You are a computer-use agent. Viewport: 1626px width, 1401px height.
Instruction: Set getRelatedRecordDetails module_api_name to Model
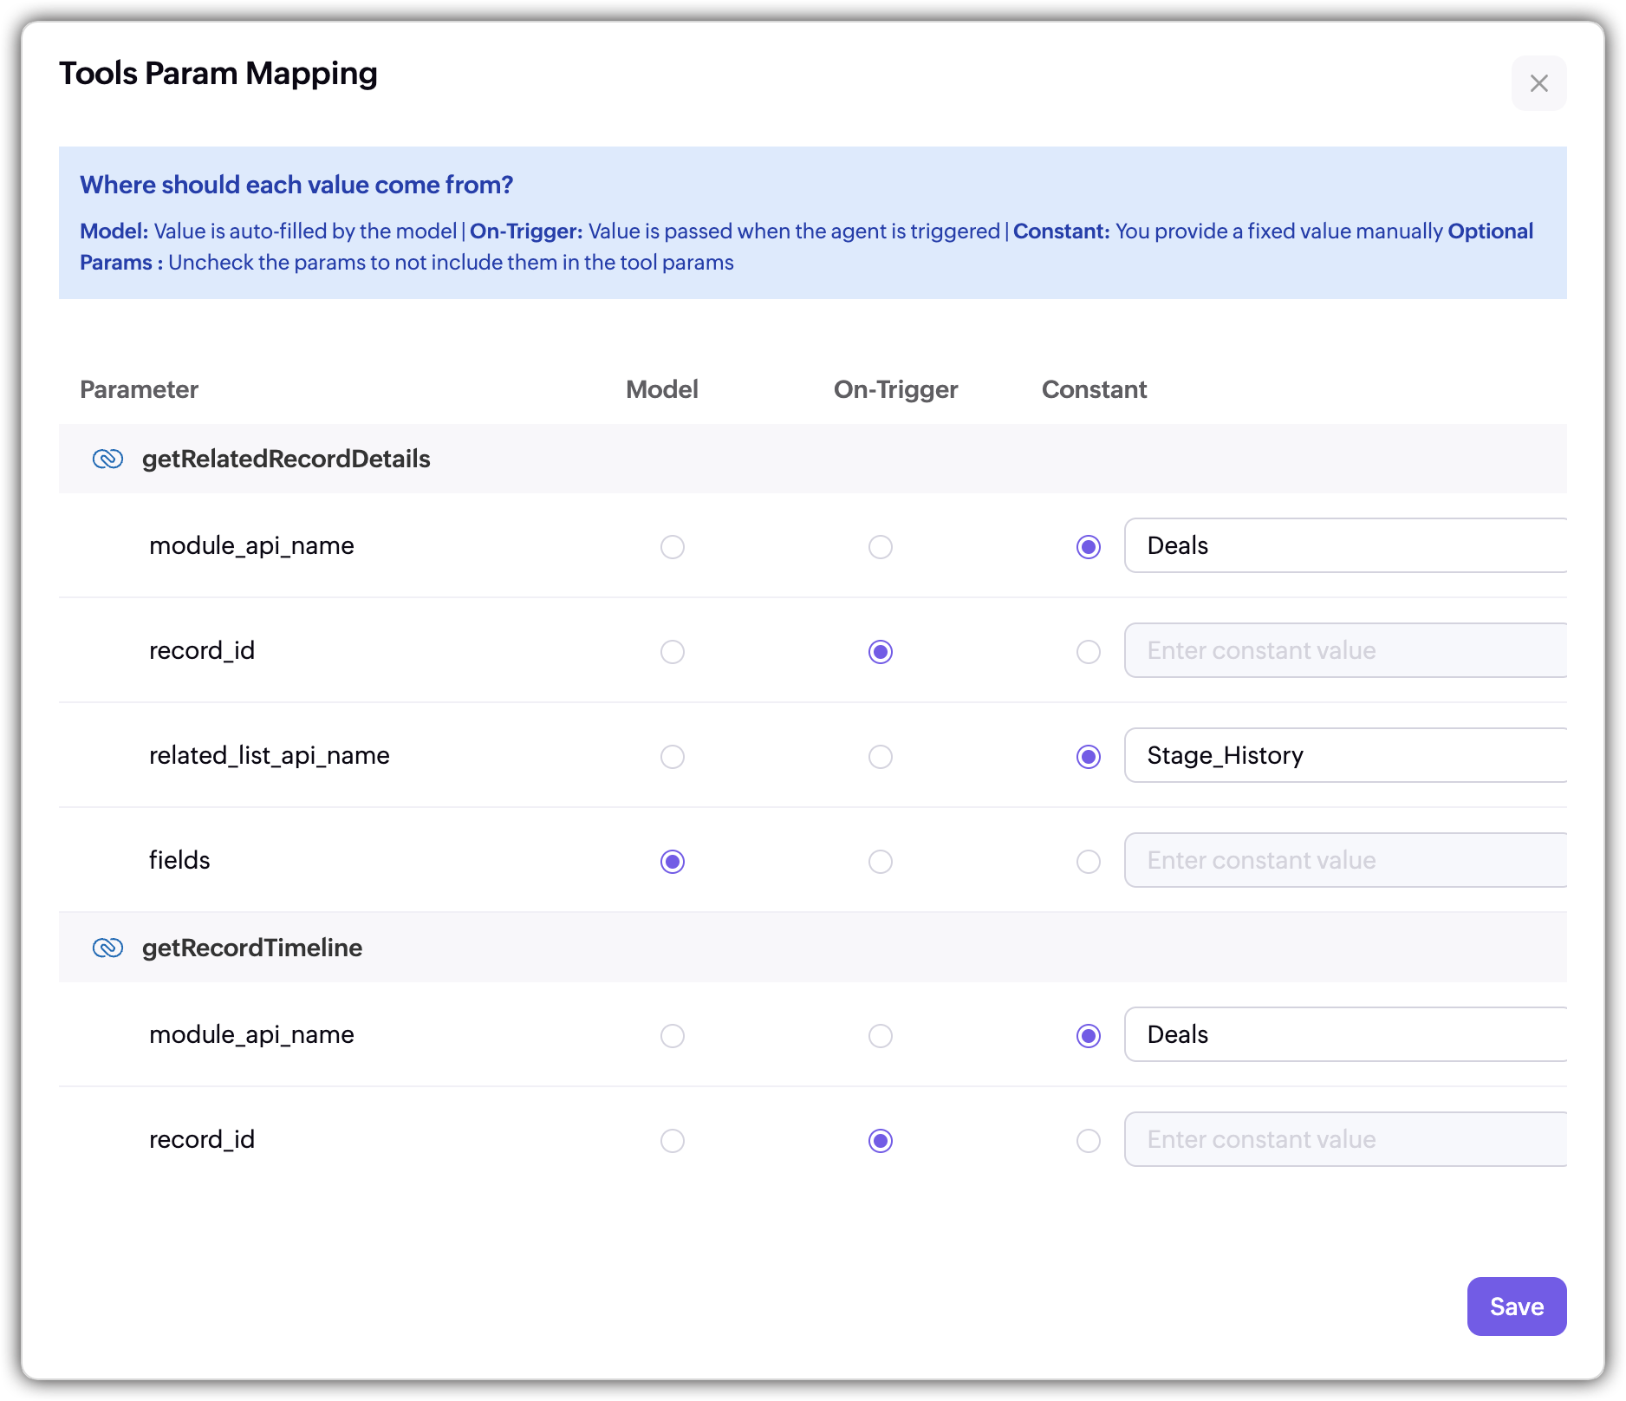(673, 547)
